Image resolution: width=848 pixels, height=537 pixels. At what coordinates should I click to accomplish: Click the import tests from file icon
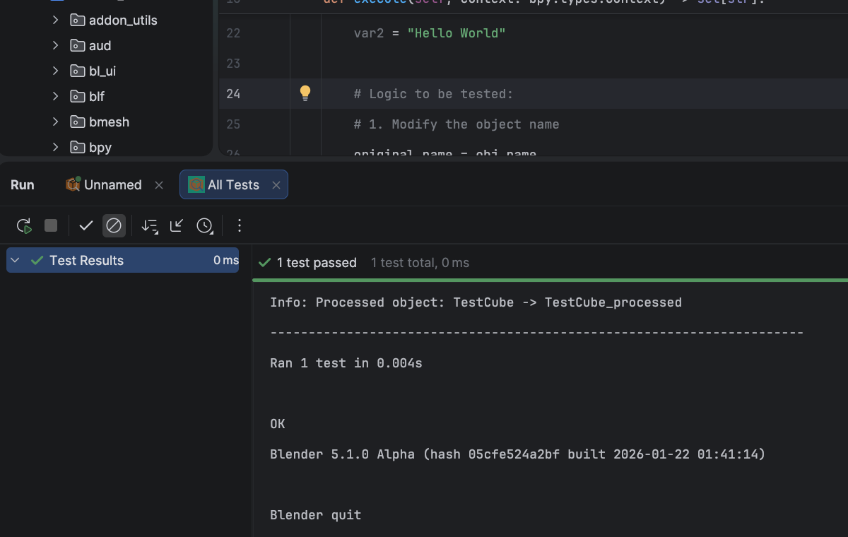177,225
